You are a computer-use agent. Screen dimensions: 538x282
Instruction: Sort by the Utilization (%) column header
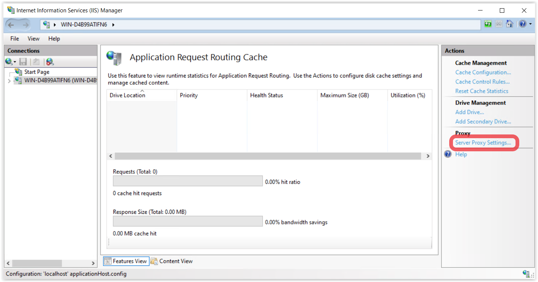click(409, 95)
